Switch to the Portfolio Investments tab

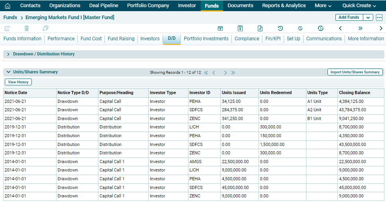point(206,39)
